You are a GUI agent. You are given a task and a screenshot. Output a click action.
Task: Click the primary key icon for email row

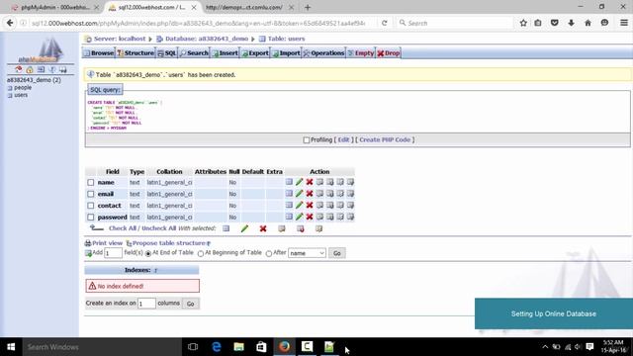(319, 194)
